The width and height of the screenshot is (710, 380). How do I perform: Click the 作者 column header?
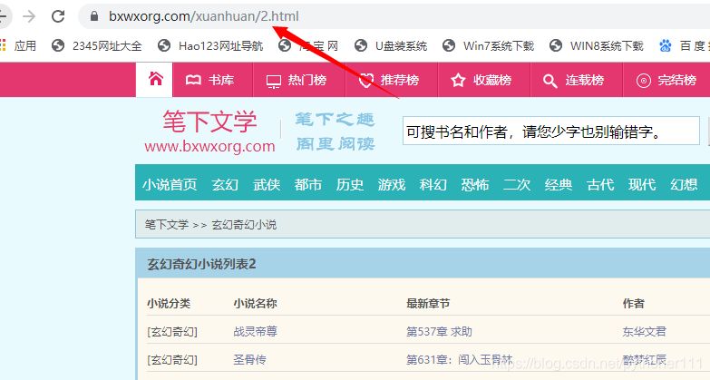[634, 304]
